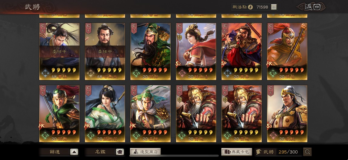Open the 名鑑 catalog
The image size is (348, 160).
[100, 152]
